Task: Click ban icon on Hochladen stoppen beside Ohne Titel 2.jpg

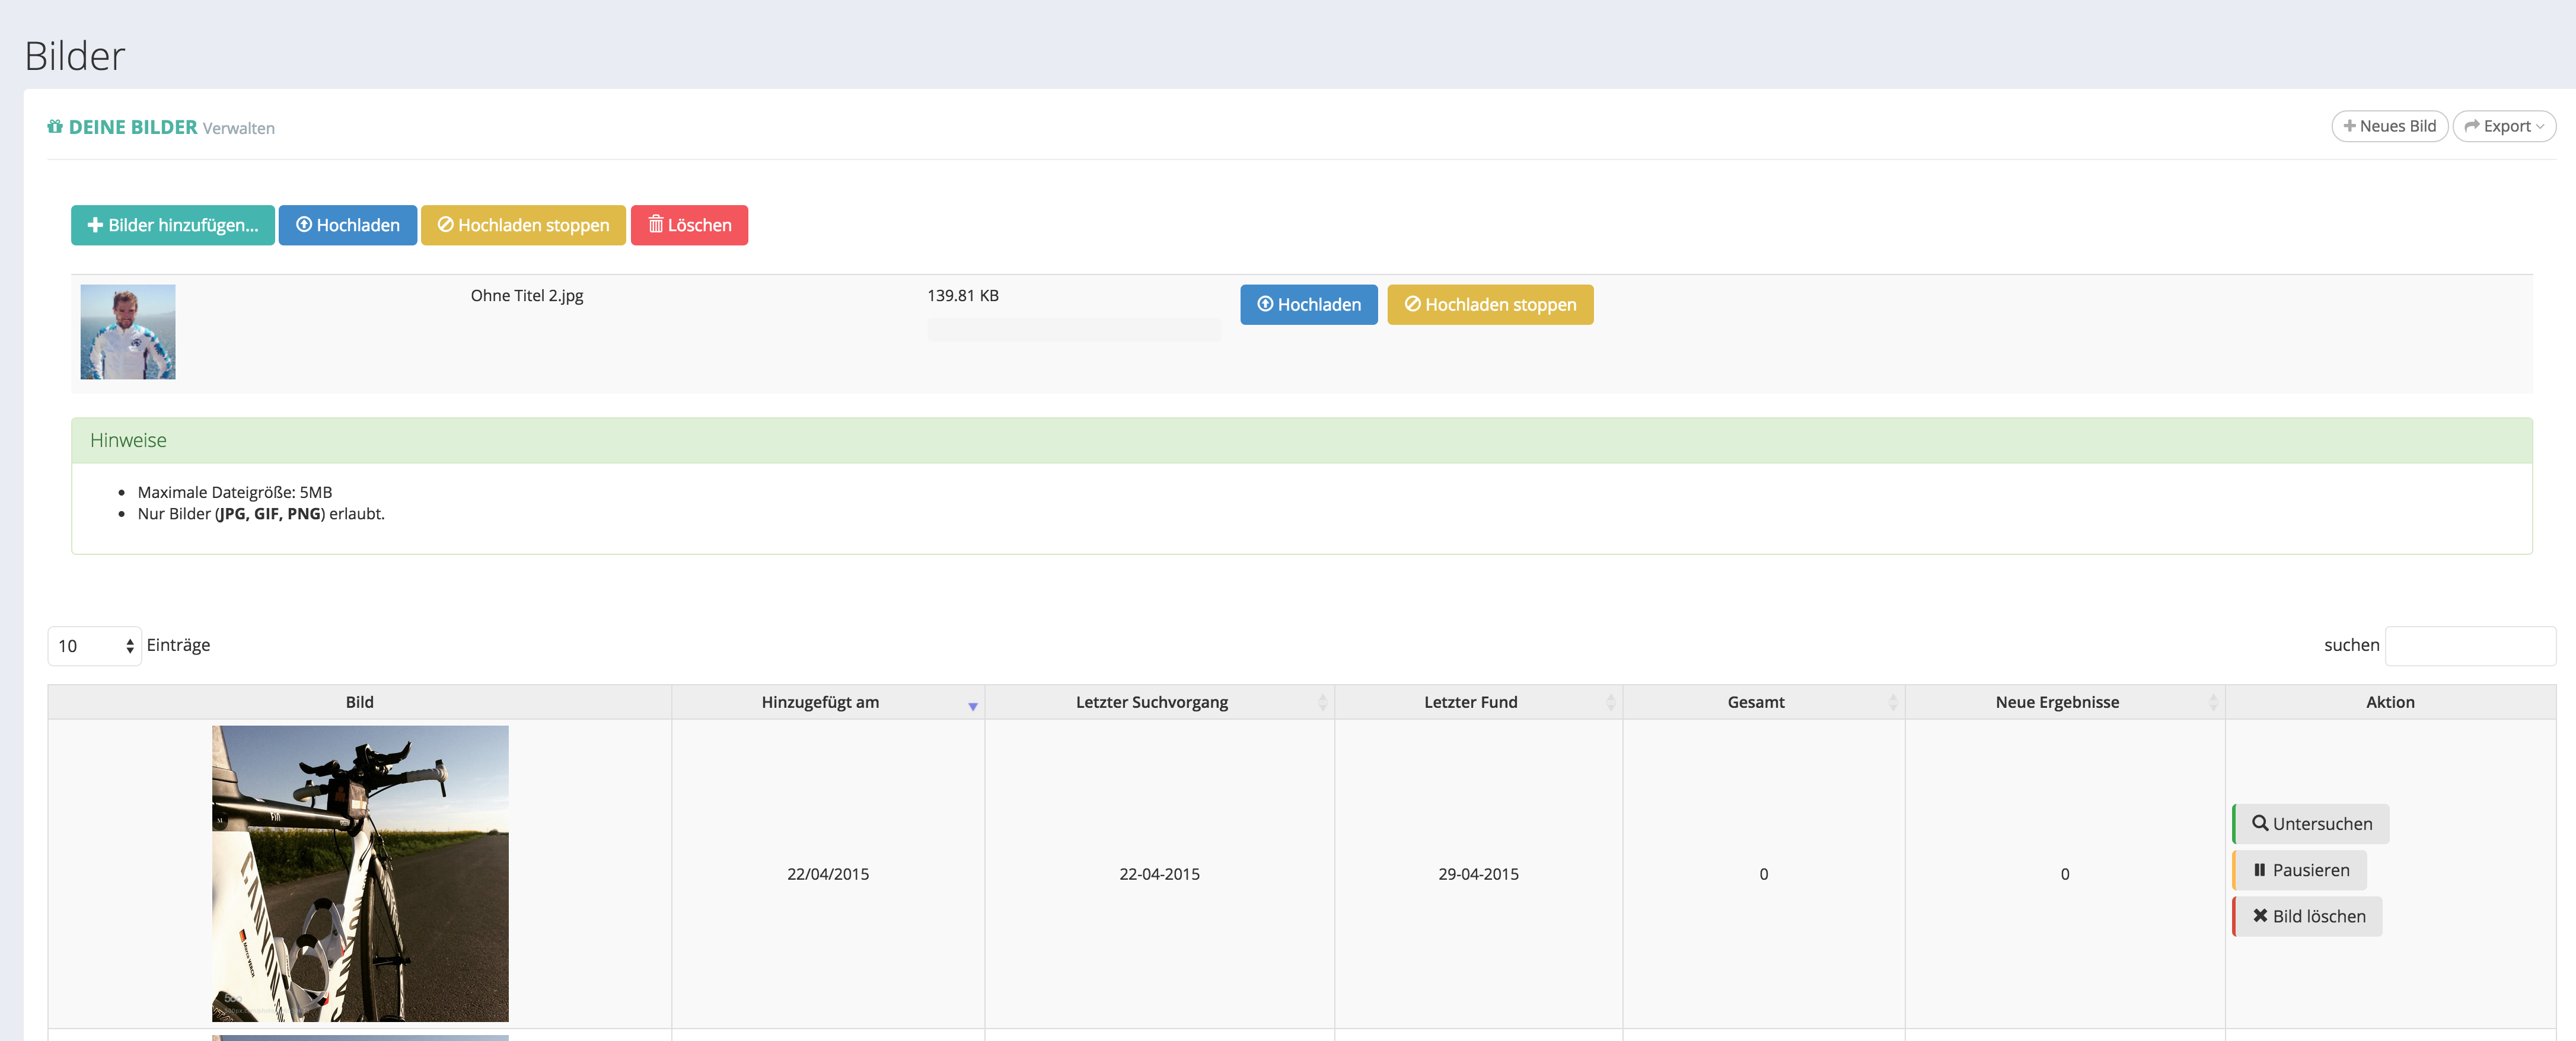Action: [x=1413, y=304]
